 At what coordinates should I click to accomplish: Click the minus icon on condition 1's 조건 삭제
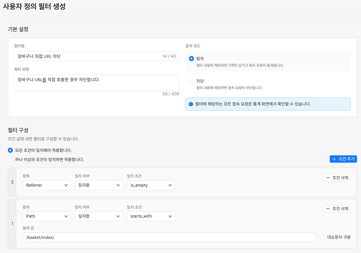(328, 209)
